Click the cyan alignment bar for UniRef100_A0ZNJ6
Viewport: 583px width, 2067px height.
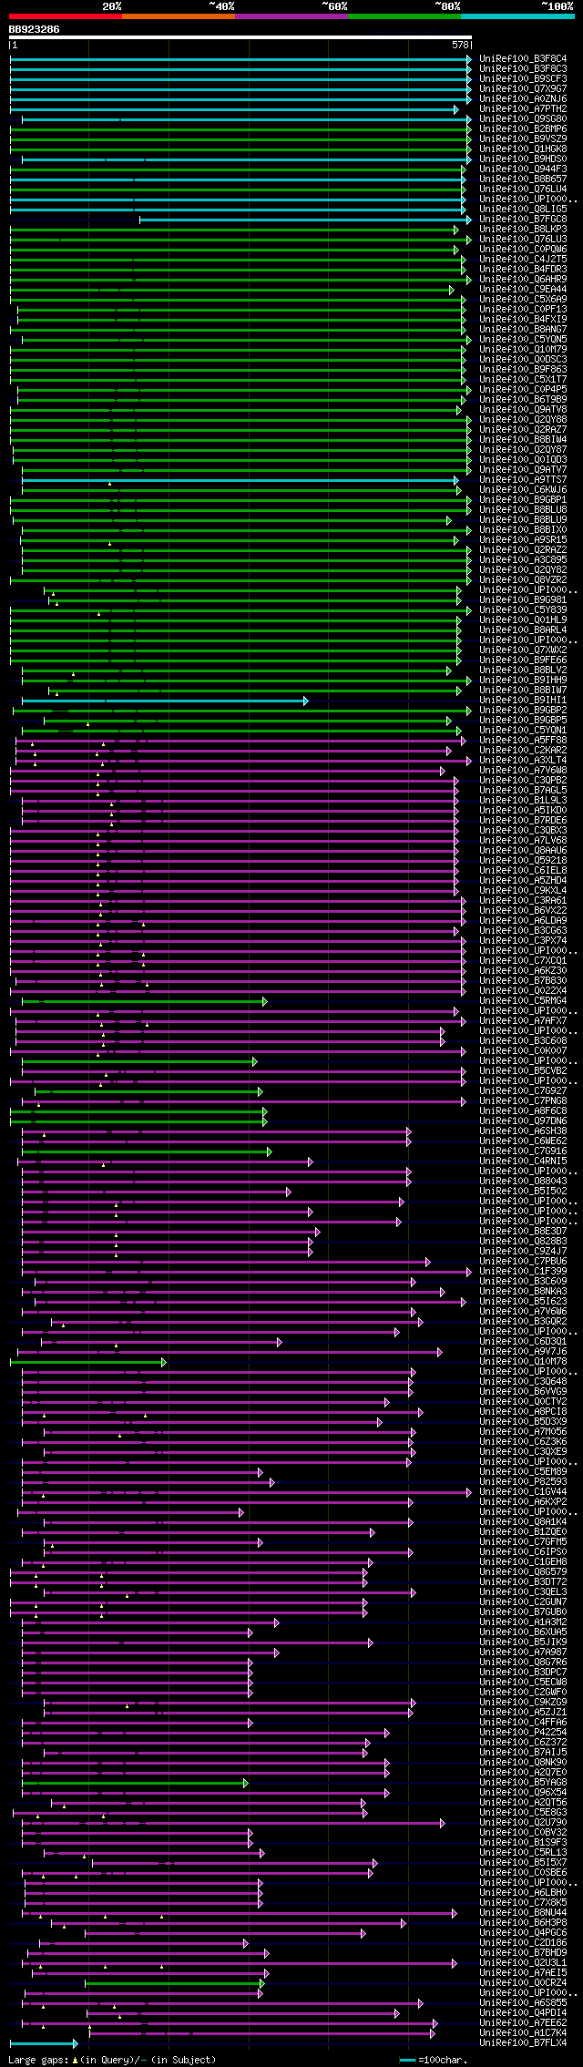pyautogui.click(x=240, y=98)
